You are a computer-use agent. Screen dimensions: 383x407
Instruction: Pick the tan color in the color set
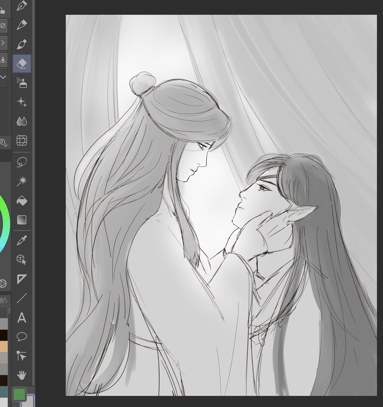(x=4, y=346)
